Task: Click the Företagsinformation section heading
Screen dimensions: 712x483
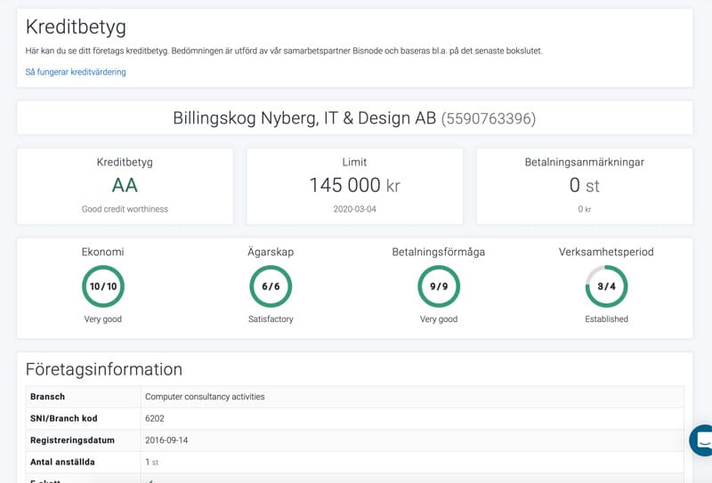Action: 103,369
